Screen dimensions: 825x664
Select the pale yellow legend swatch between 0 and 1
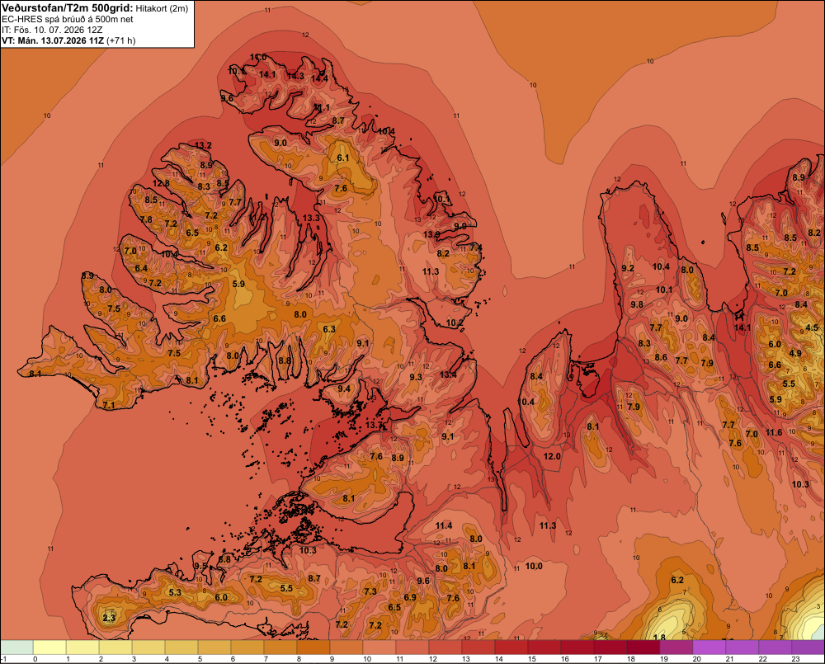tap(49, 648)
